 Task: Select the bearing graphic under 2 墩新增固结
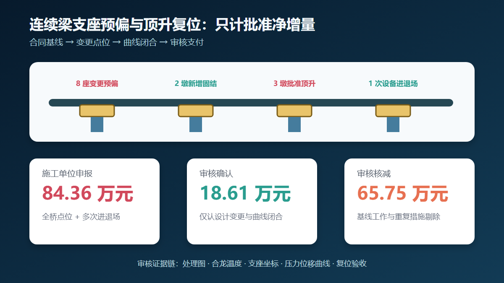pyautogui.click(x=196, y=111)
